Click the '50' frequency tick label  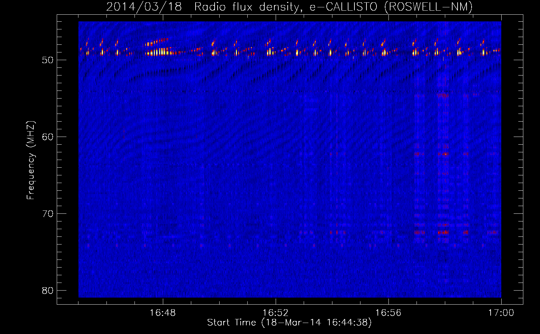(48, 60)
